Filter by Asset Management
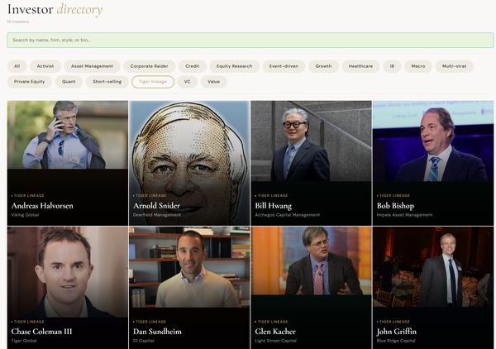Viewport: 496px width, 349px height. coord(92,66)
